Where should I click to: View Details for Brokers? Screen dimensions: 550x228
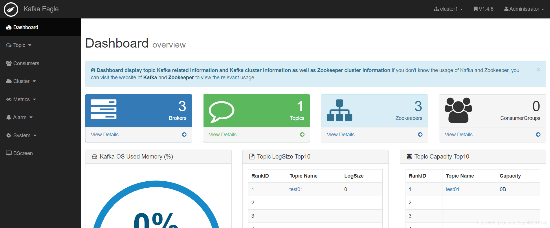[x=104, y=135]
